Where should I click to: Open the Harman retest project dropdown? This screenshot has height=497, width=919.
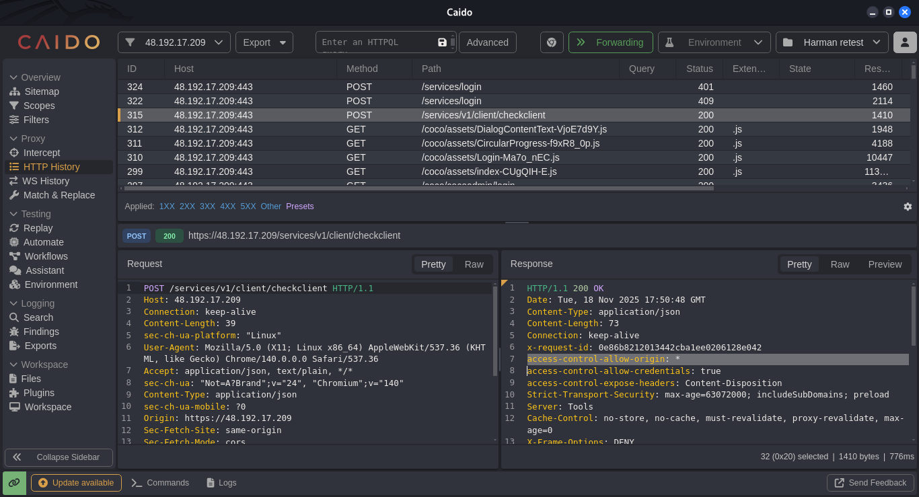[x=832, y=42]
